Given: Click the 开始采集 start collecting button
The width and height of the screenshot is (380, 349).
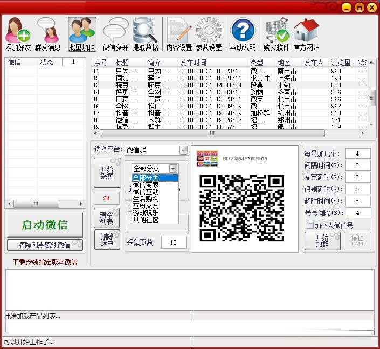Looking at the screenshot, I should tap(107, 173).
